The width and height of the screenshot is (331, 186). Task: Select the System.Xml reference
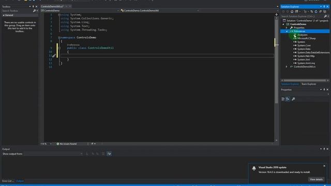[x=304, y=60]
